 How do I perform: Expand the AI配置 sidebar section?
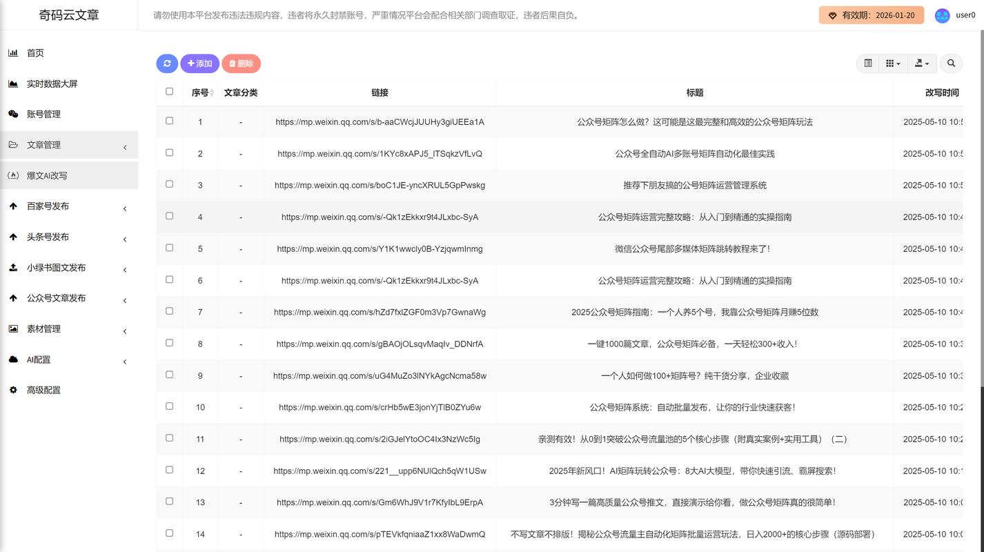click(38, 359)
